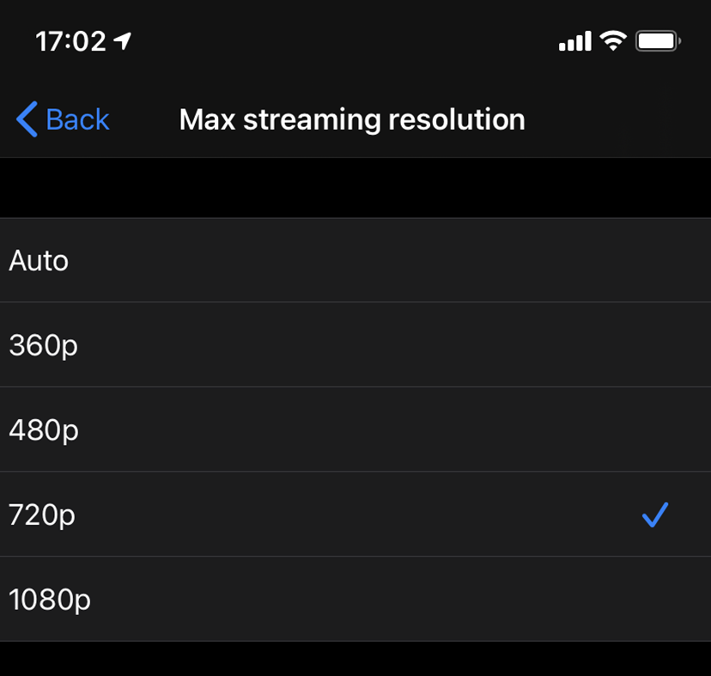Click empty navigation bar right of title
The height and width of the screenshot is (676, 711).
(618, 119)
